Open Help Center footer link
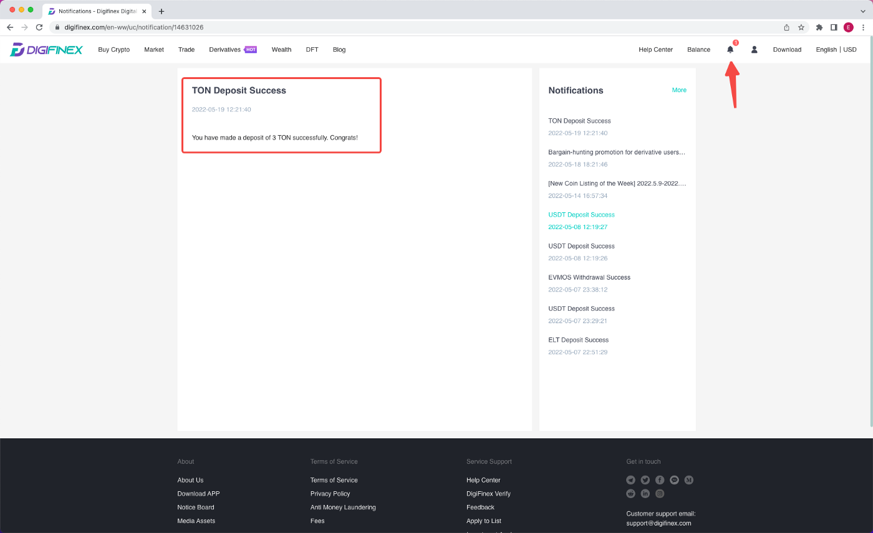This screenshot has height=533, width=873. pos(483,480)
